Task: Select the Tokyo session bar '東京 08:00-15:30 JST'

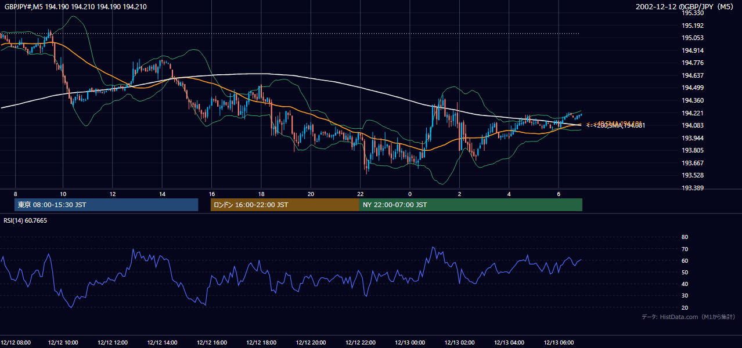Action: pyautogui.click(x=106, y=205)
